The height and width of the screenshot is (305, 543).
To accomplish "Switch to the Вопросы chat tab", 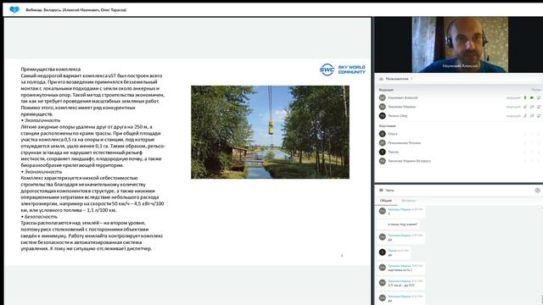I will pyautogui.click(x=409, y=201).
